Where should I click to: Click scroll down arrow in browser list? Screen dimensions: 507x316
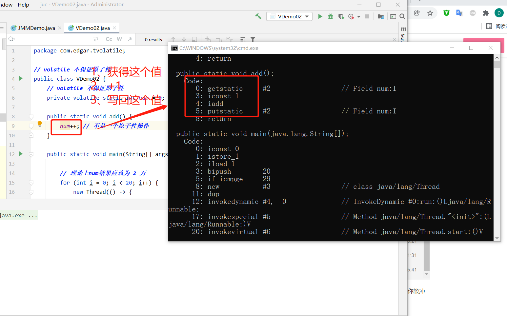[x=427, y=274]
